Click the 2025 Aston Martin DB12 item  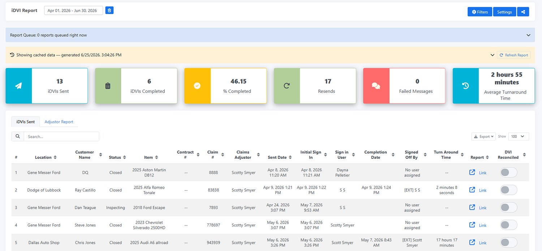pos(149,172)
